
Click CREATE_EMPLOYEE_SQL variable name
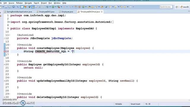pos(50,51)
